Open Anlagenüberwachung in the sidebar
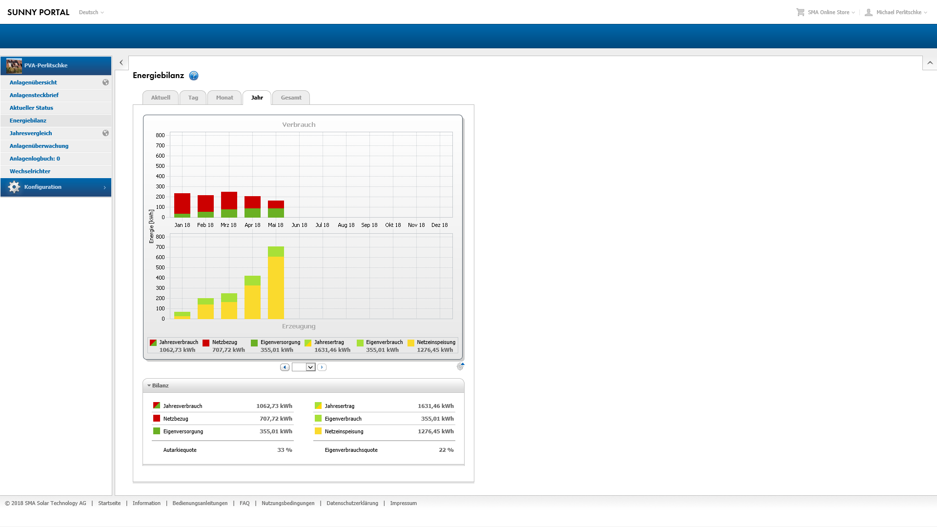Screen dimensions: 937x527 click(39, 146)
